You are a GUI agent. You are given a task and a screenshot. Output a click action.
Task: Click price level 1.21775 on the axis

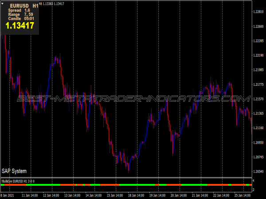258,84
